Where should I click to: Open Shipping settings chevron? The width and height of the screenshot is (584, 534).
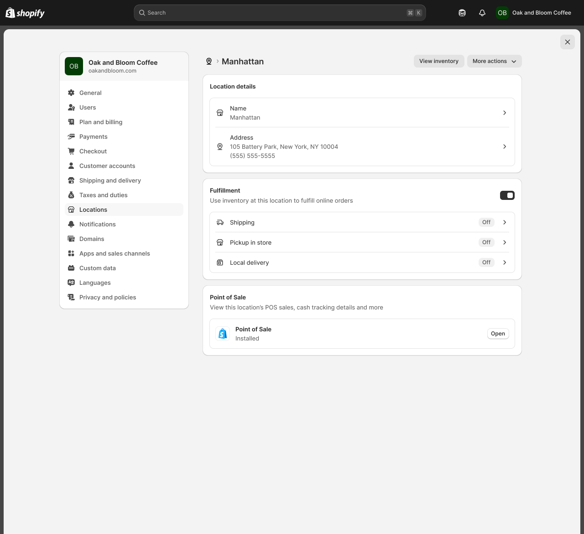[x=505, y=222]
